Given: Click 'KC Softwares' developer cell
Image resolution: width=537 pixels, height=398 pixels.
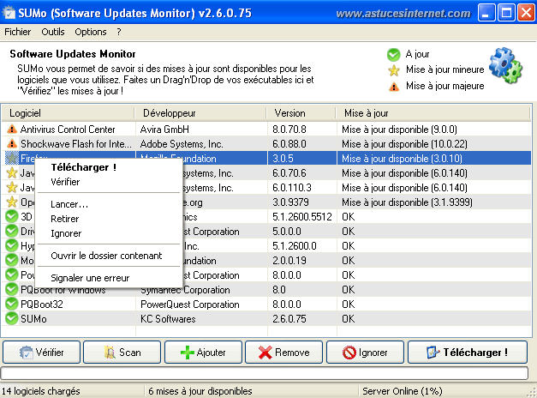Looking at the screenshot, I should [x=168, y=319].
